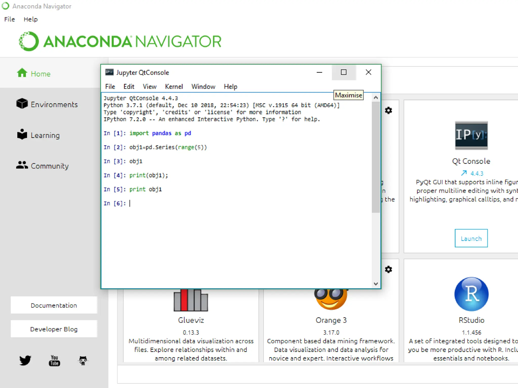The image size is (518, 388).
Task: Open the QtConsole View menu
Action: [149, 86]
